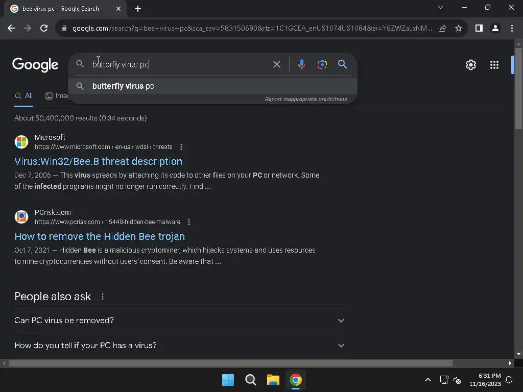The height and width of the screenshot is (392, 523).
Task: Expand How do you tell PC has virus
Action: click(x=180, y=346)
